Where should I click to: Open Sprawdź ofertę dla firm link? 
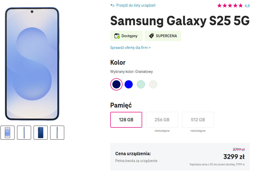(x=130, y=48)
